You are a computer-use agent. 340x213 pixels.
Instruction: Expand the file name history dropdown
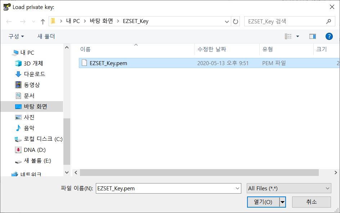click(237, 188)
